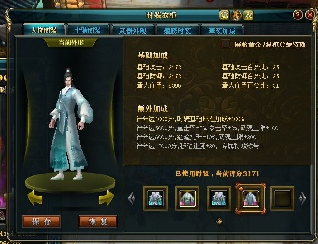The image size is (318, 244).
Task: Select the first costume thumbnail
Action: click(156, 198)
